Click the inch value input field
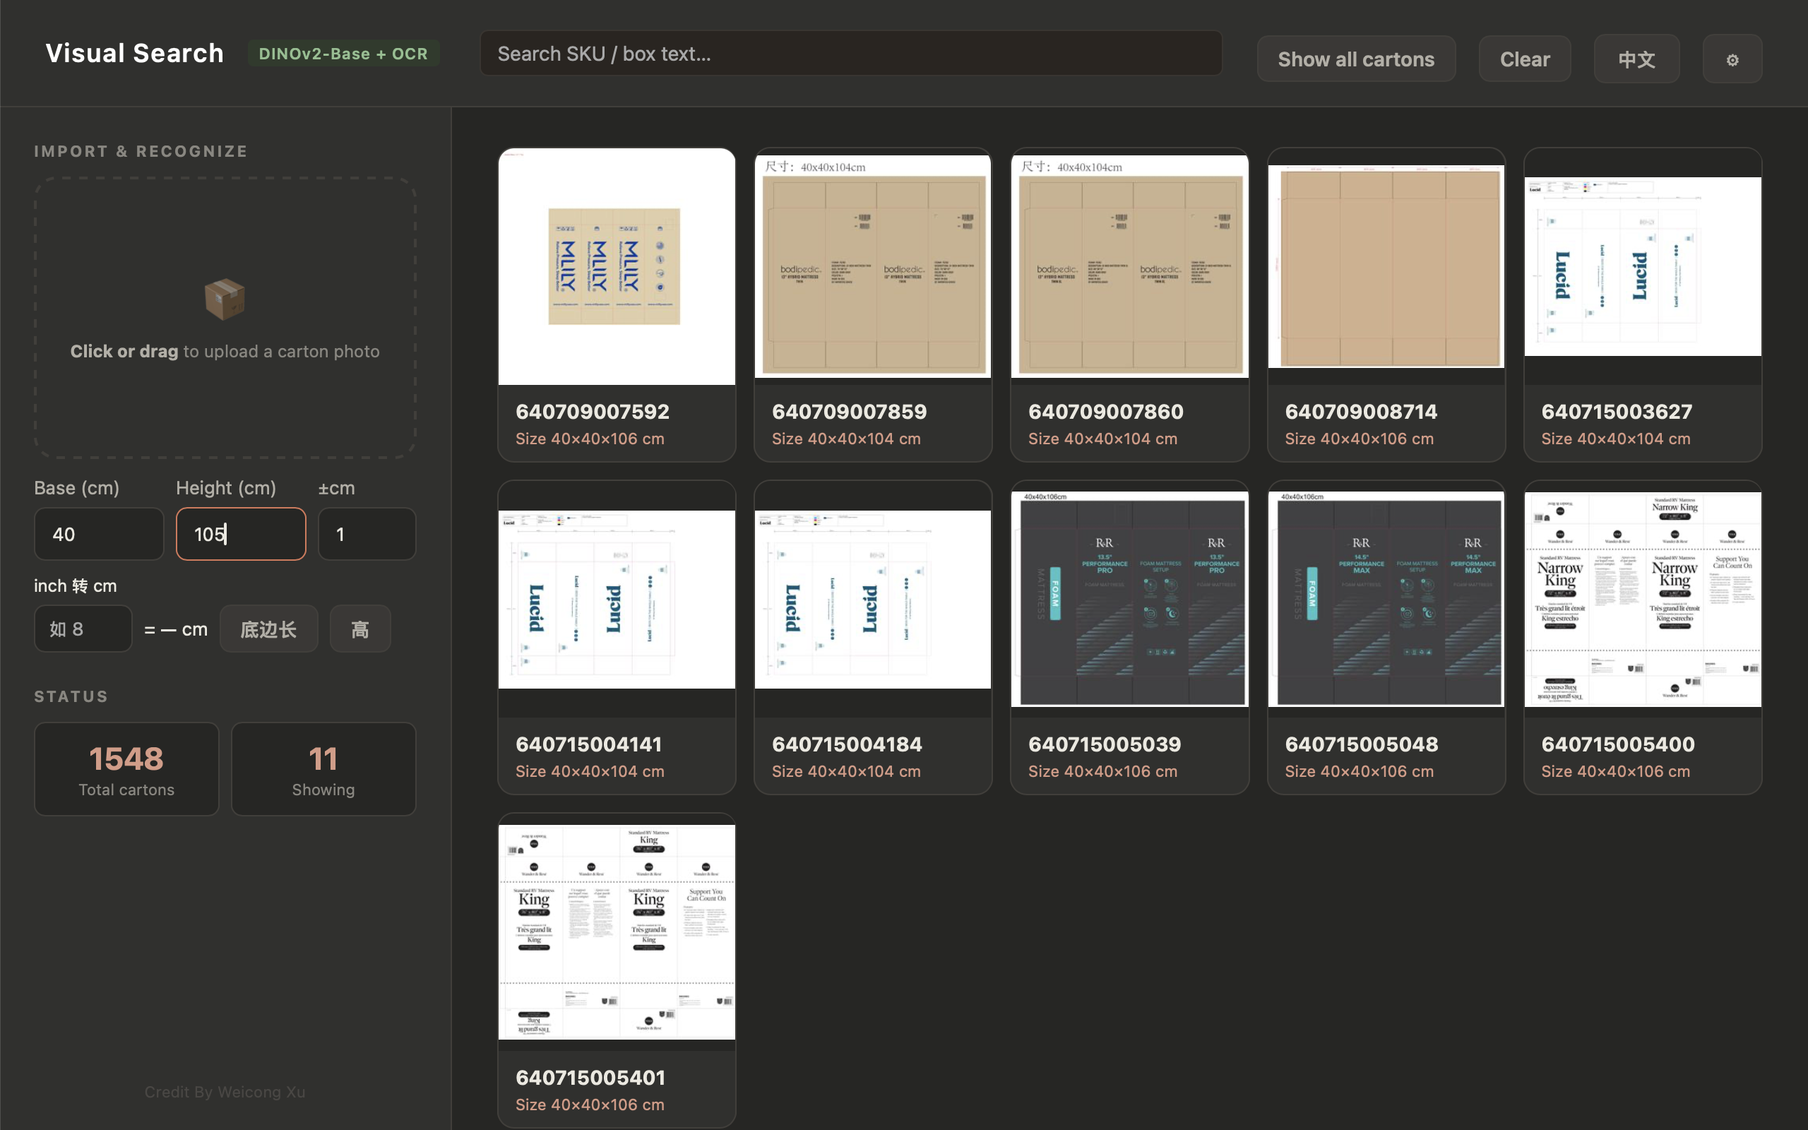Screen dimensions: 1808x1130 (x=83, y=629)
